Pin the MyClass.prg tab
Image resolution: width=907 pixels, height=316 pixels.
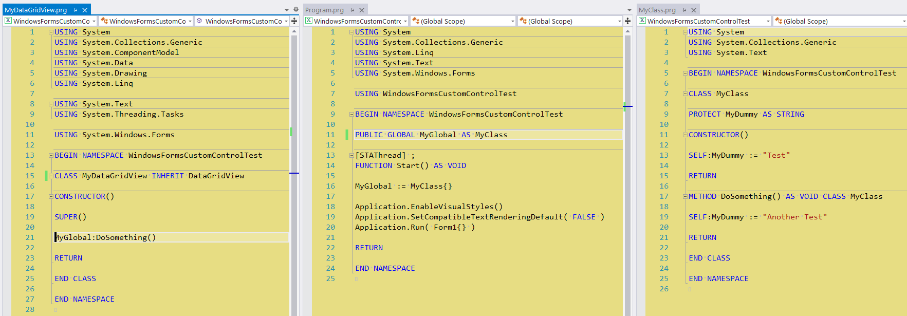[x=684, y=10]
